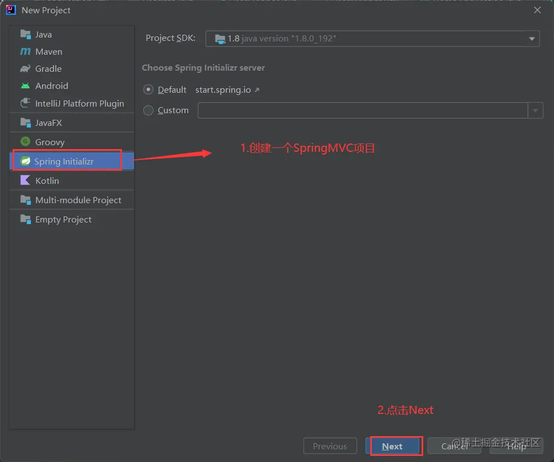Image resolution: width=554 pixels, height=462 pixels.
Task: Open the Custom server URL dropdown arrow
Action: [x=536, y=110]
